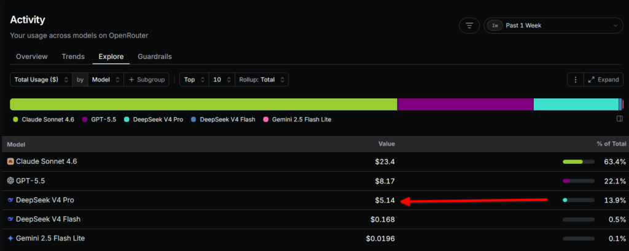
Task: Change the count of 10 dropdown
Action: [x=222, y=79]
